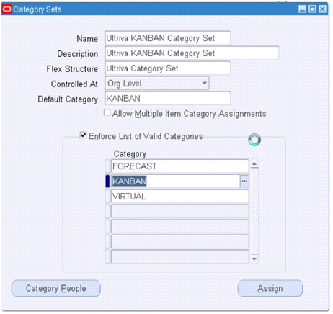Enable Allow Multiple Item Category Assignments
Viewport: 333px width, 314px height.
(107, 112)
